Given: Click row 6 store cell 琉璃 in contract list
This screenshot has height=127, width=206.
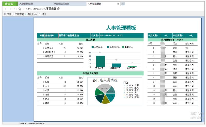Looking at the screenshot, I should point(175,69).
